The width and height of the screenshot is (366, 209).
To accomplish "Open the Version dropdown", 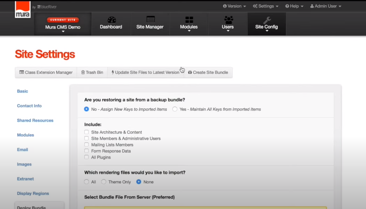I will [234, 6].
